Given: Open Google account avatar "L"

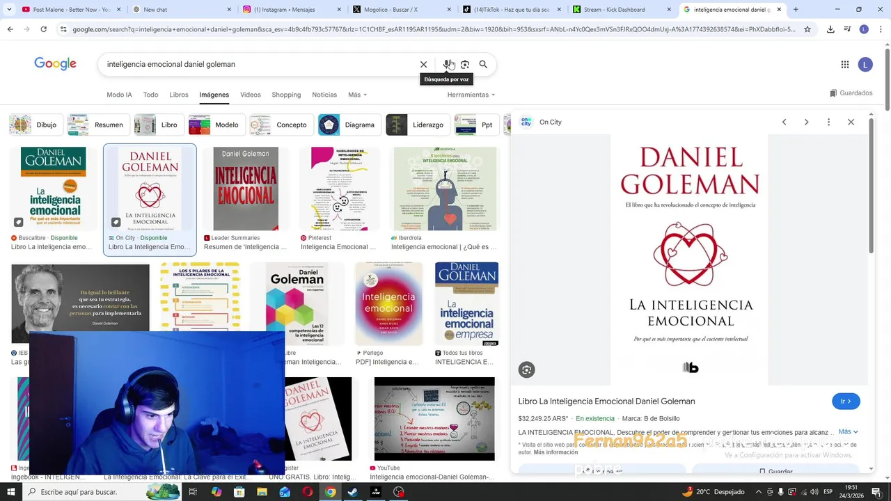Looking at the screenshot, I should click(x=865, y=64).
